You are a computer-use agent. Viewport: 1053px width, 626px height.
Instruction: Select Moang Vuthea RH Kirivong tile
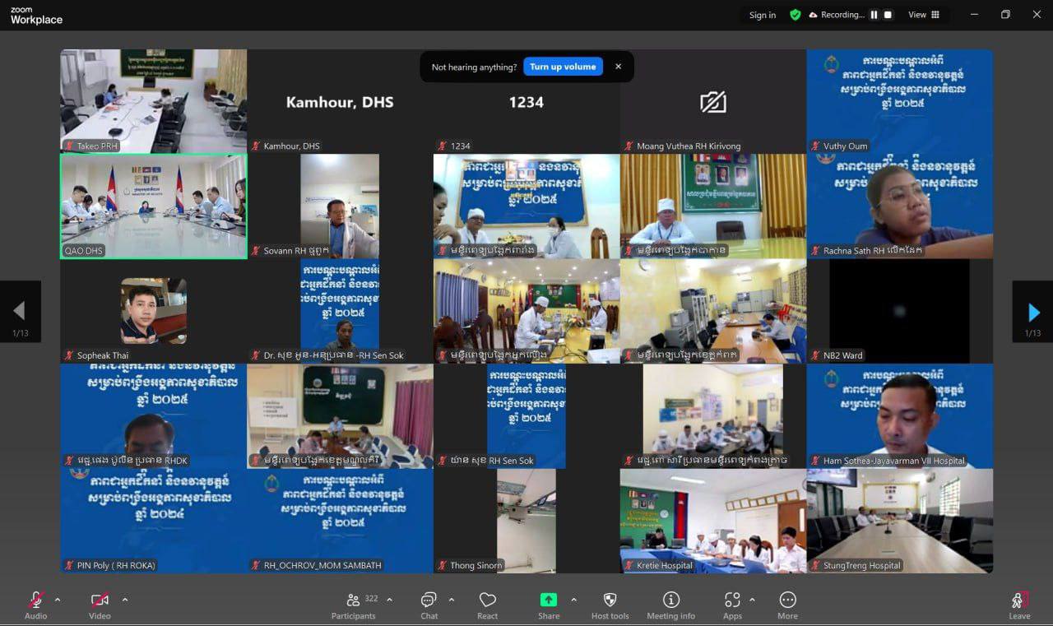713,101
